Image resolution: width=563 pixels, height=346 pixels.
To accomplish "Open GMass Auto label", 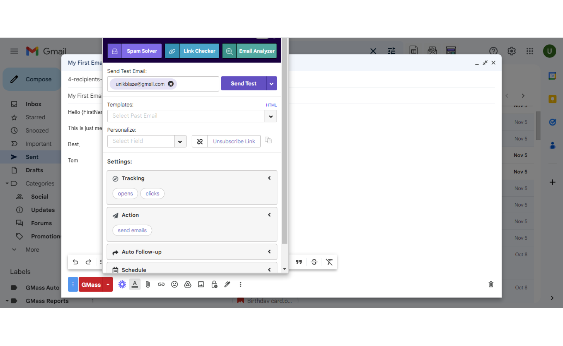I will coord(42,288).
